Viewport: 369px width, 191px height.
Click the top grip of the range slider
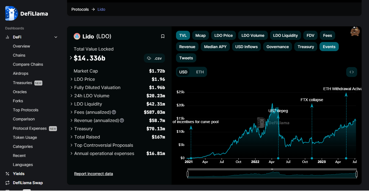click(272, 169)
